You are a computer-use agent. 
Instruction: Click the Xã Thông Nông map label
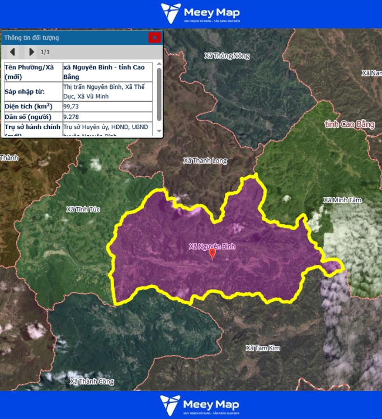(x=227, y=56)
